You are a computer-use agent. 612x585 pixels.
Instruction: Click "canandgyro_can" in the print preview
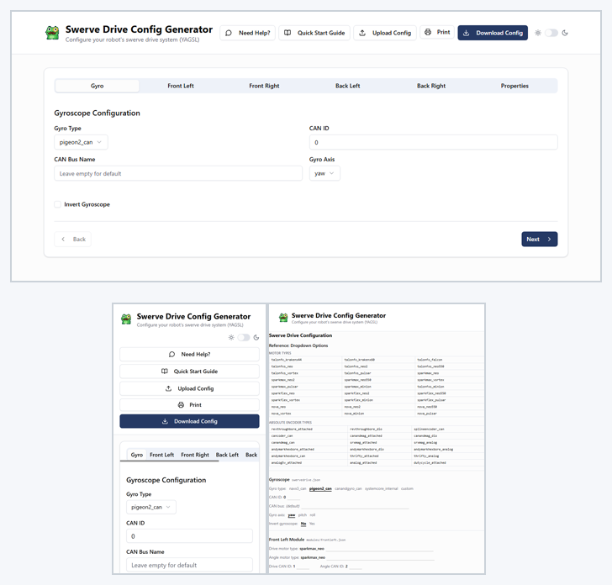coord(348,488)
